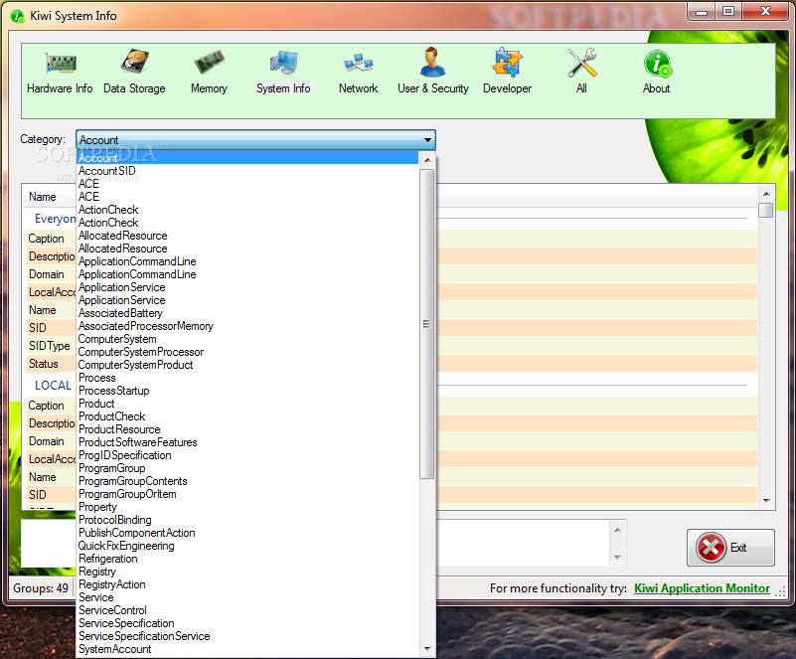Minimize the Kiwi System Info window

click(x=702, y=12)
